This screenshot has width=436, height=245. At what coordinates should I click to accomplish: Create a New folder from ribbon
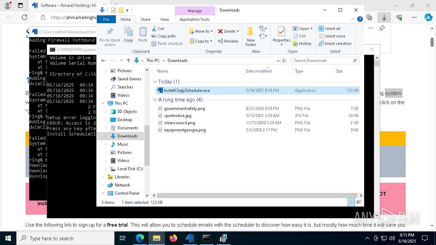[x=251, y=36]
